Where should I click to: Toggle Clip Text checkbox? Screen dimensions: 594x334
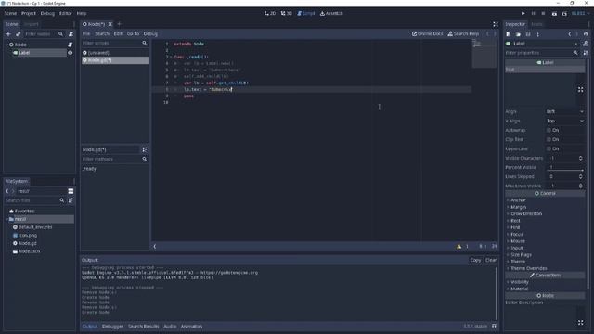pos(549,139)
